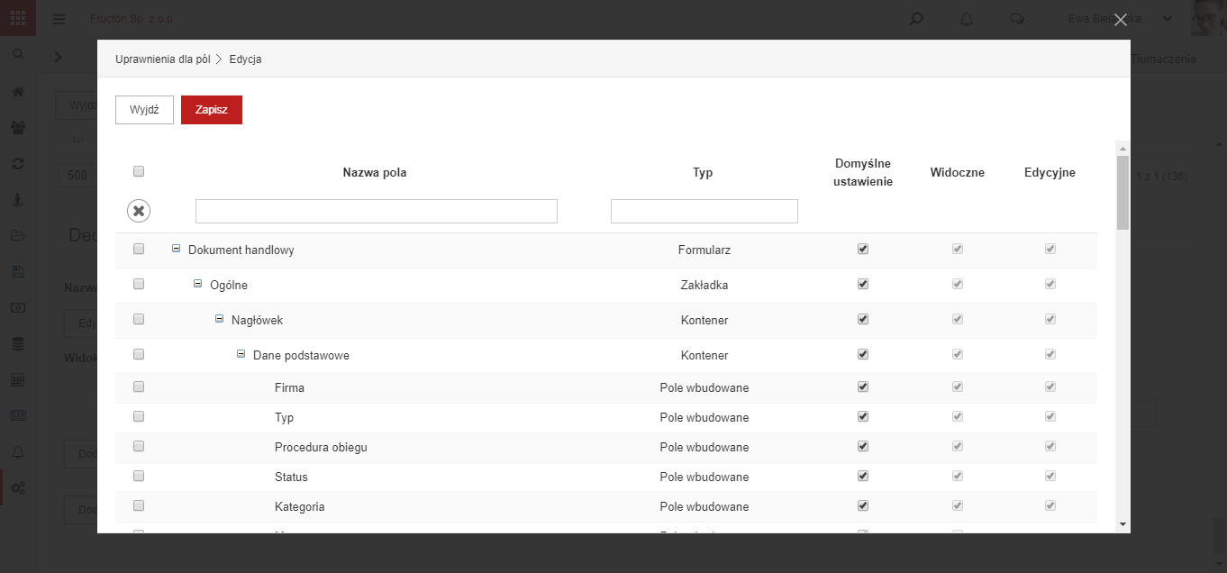Screen dimensions: 1227x573
Task: Collapse the Ogólne tab node
Action: coord(198,284)
